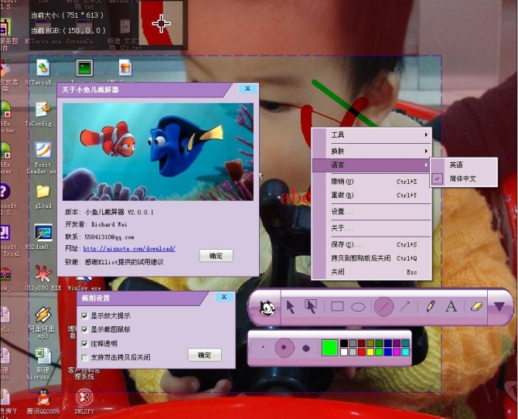Expand the 工具 submenu

(372, 135)
